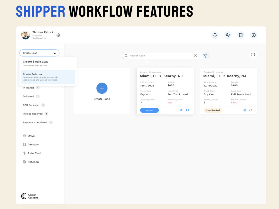Image resolution: width=279 pixels, height=209 pixels.
Task: Click the Active status pill on the load card
Action: coord(149,110)
